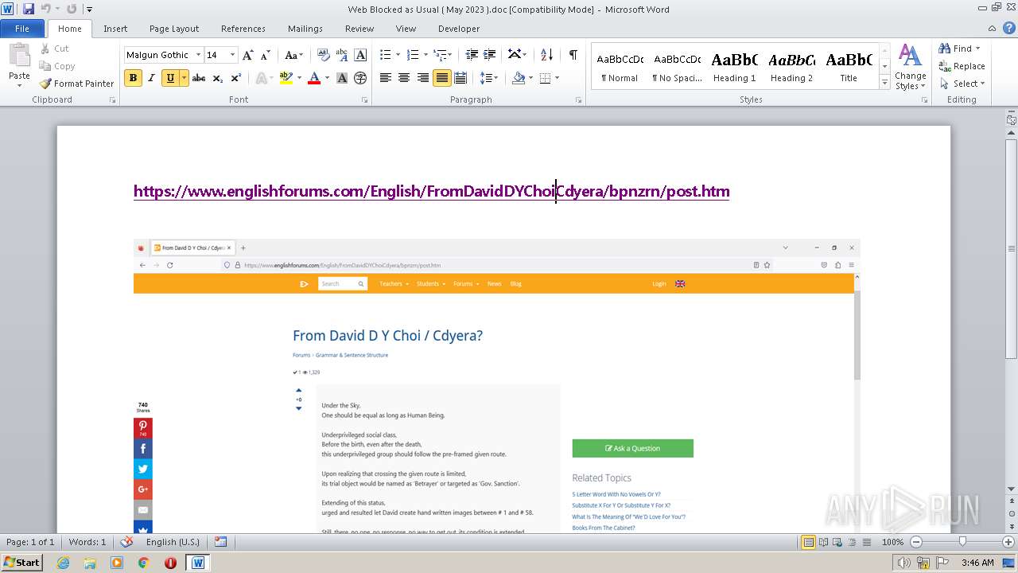Open the font size dropdown
Image resolution: width=1018 pixels, height=573 pixels.
click(232, 55)
